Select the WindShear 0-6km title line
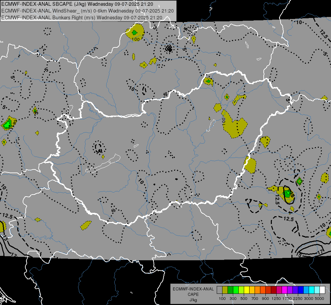Viewport: 331px width, 305px height. click(87, 11)
